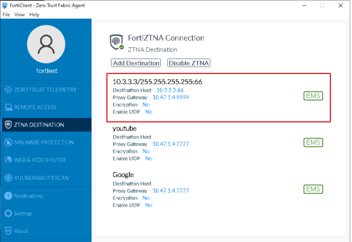This screenshot has height=242, width=352.
Task: Open the View menu
Action: pyautogui.click(x=19, y=15)
